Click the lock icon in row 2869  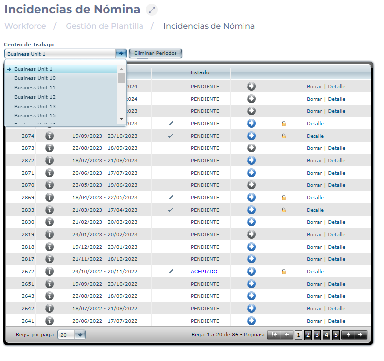tap(283, 197)
